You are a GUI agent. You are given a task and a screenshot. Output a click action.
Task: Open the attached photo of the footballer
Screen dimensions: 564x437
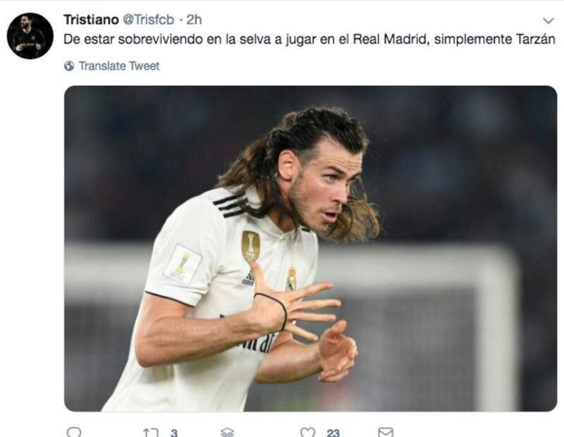pyautogui.click(x=311, y=249)
